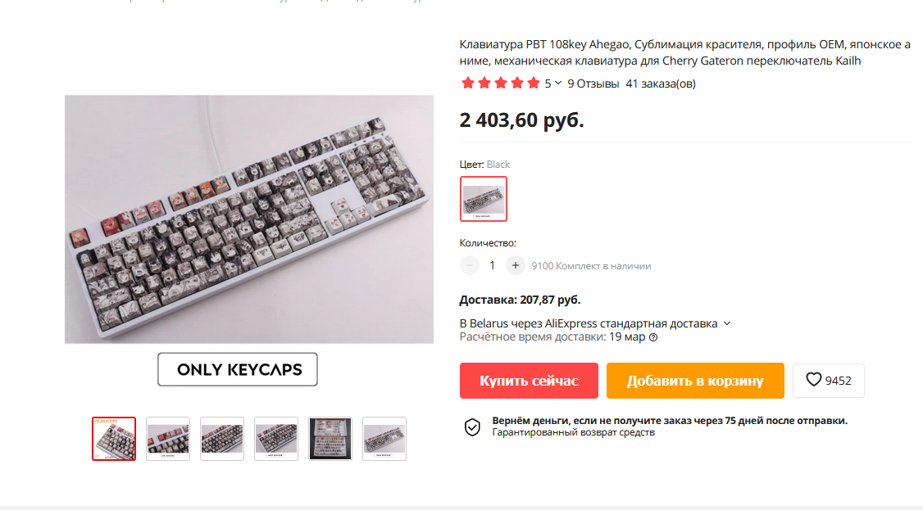Click the five-star rating icons

[500, 83]
